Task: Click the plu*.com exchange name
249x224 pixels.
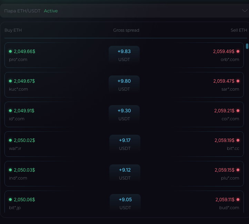Action: tap(230, 178)
